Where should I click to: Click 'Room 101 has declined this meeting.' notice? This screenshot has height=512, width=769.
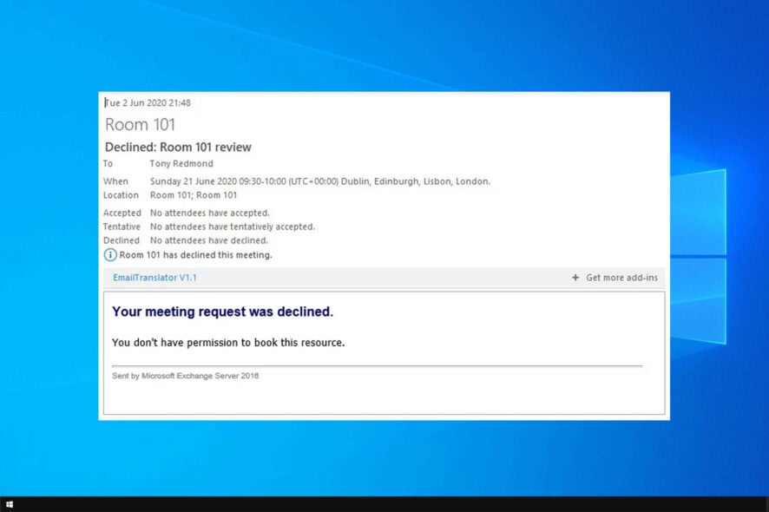[195, 255]
